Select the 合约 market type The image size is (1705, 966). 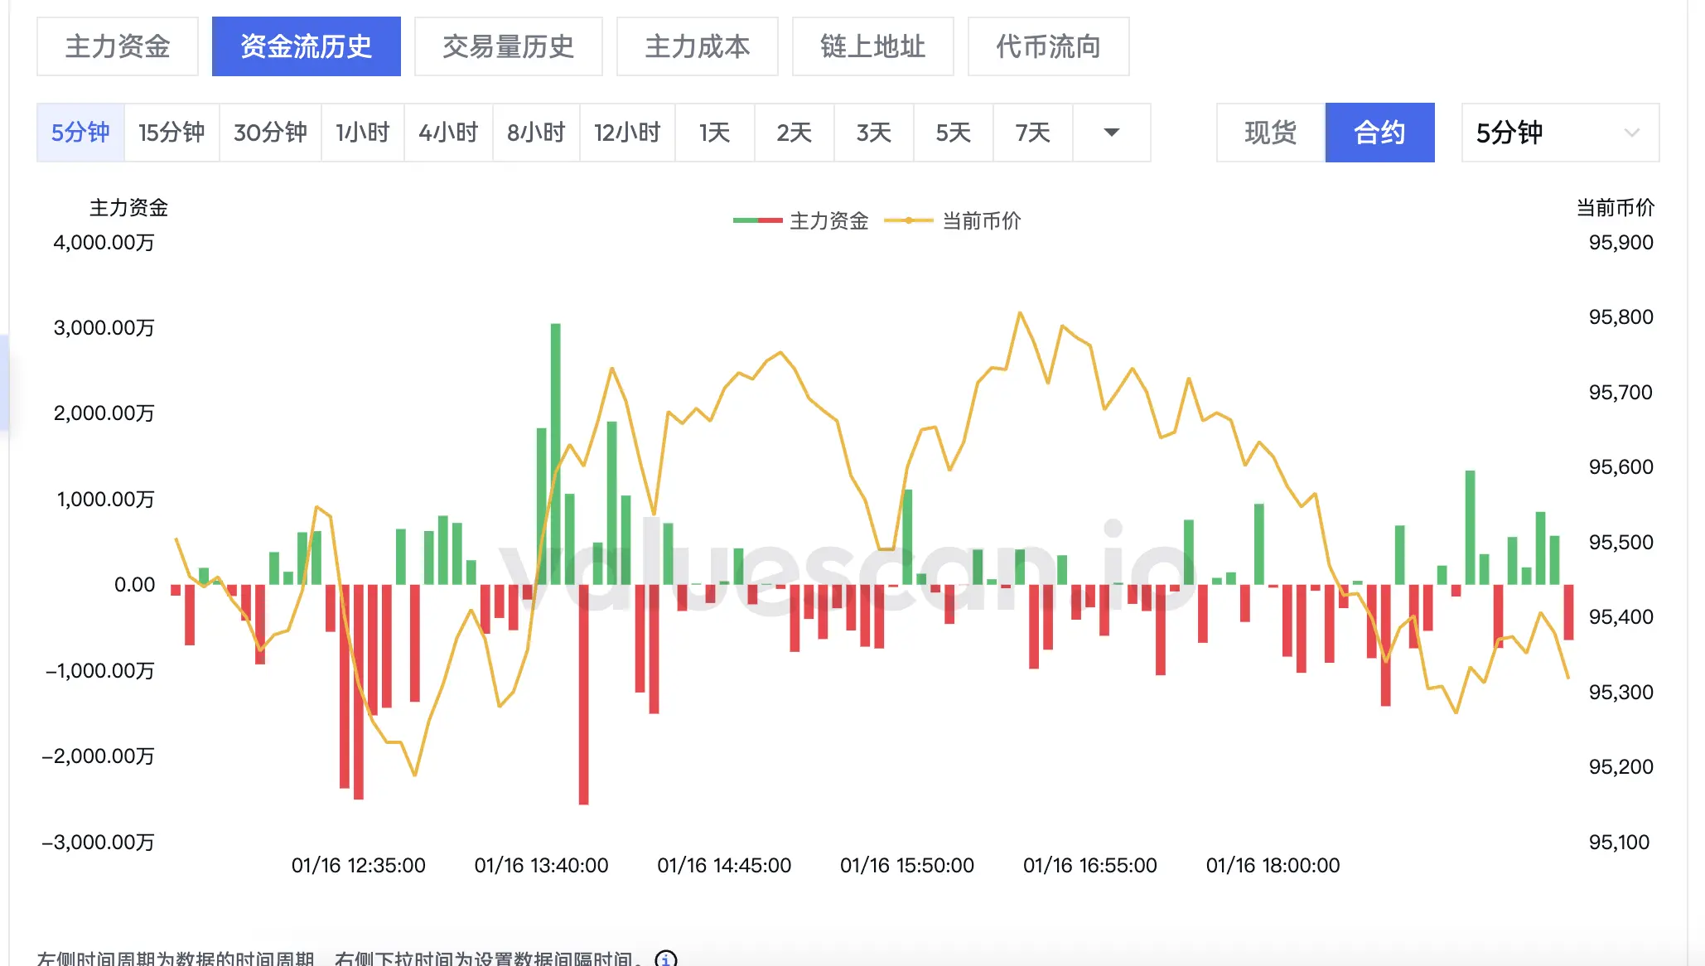click(x=1379, y=133)
